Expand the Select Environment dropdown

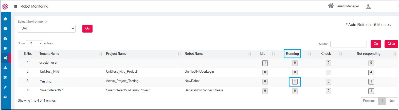tap(47, 29)
